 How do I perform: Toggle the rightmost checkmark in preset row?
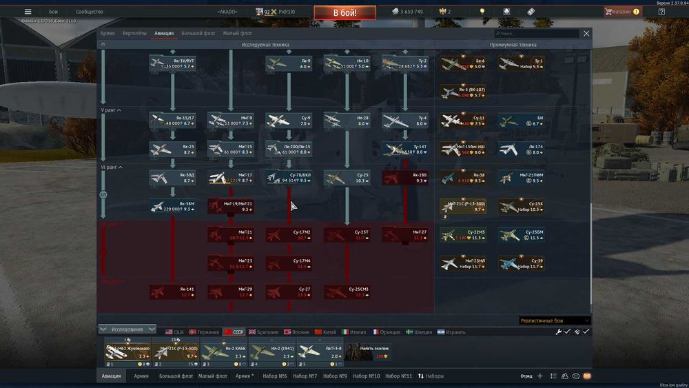[586, 331]
